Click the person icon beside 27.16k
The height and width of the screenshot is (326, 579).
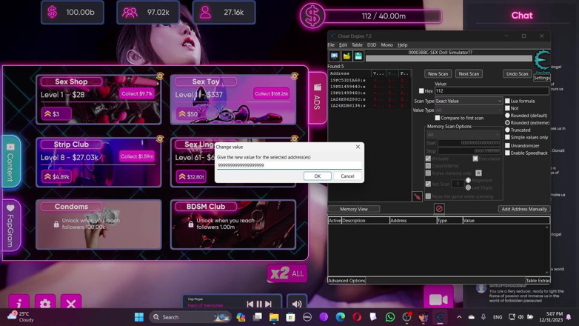(x=205, y=13)
